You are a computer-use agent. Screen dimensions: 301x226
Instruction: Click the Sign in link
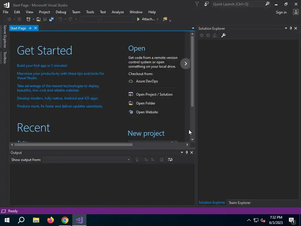[x=281, y=12]
